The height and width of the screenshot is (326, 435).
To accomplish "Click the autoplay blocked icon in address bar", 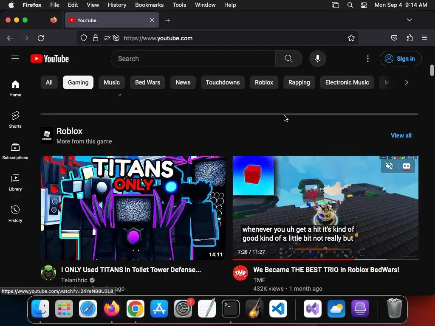I will 116,38.
